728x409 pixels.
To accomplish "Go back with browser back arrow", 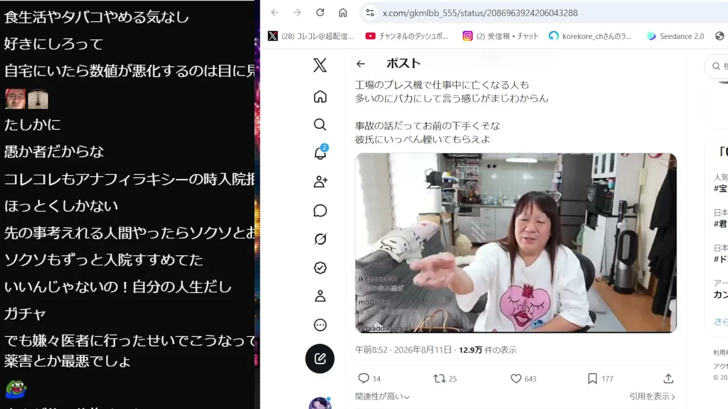I will pos(275,12).
